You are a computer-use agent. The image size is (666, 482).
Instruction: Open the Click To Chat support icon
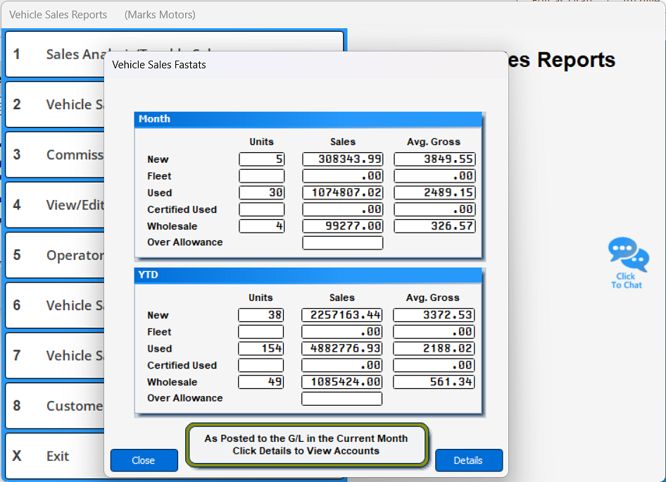click(x=627, y=262)
